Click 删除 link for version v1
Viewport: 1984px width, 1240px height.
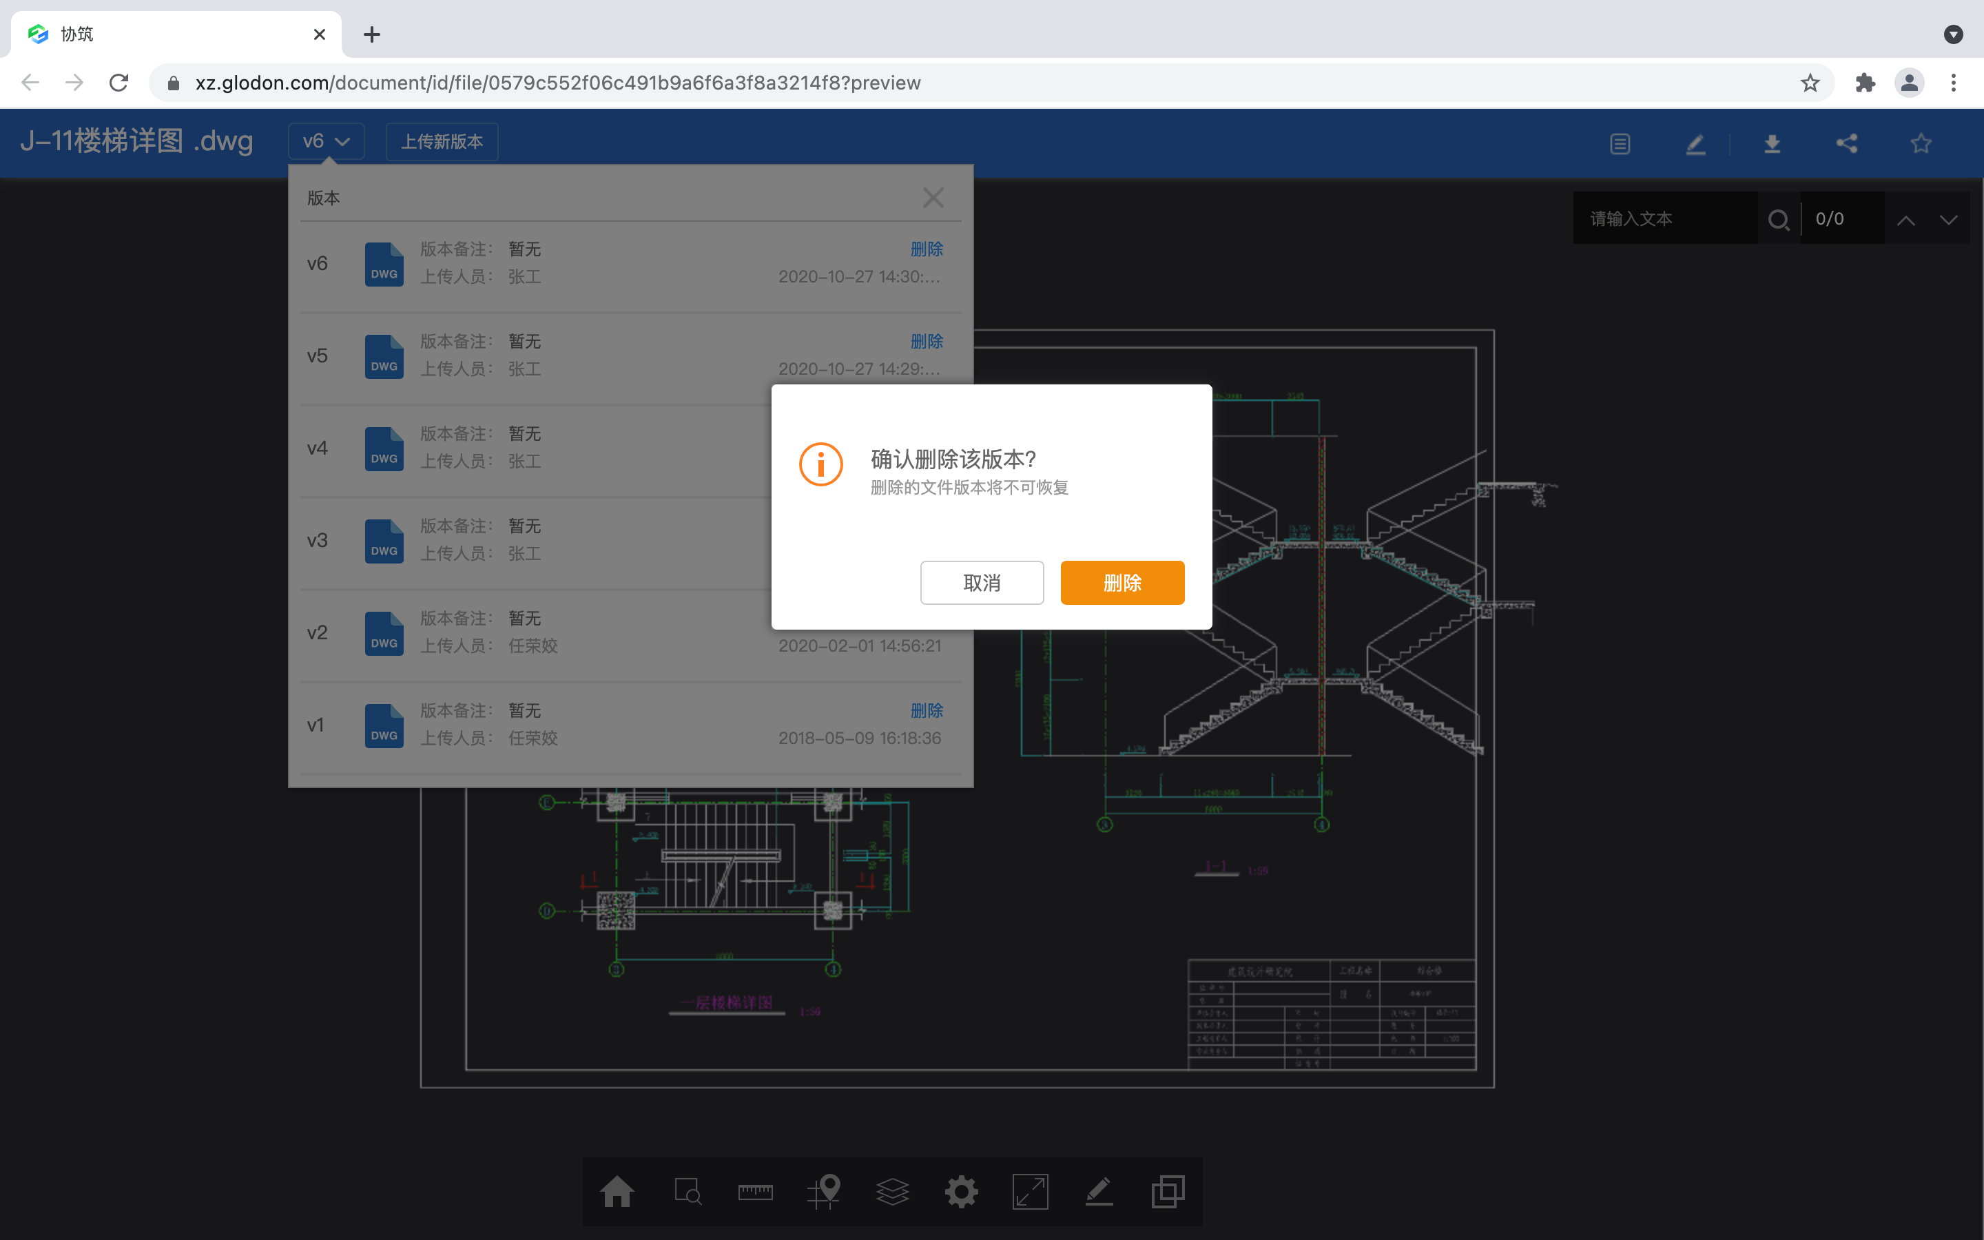pyautogui.click(x=927, y=710)
